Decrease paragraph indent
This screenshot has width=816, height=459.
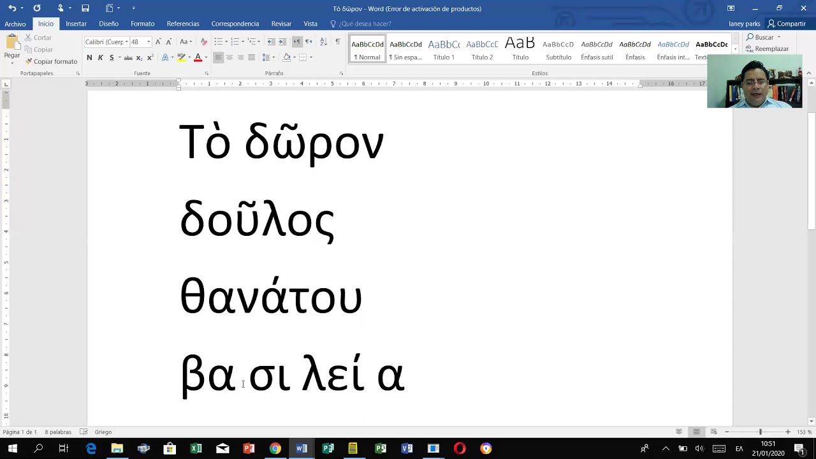(272, 41)
